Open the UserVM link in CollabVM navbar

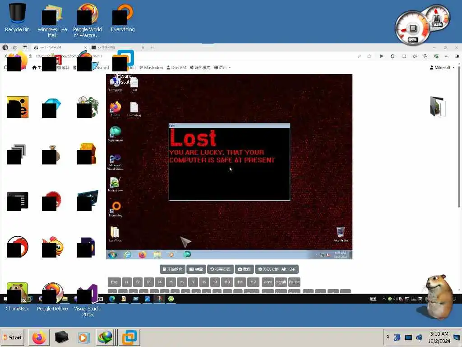click(176, 67)
